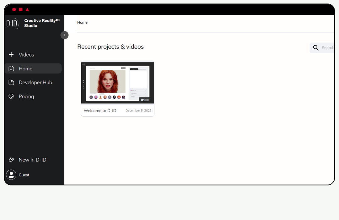Open New in D-ID

[x=32, y=160]
